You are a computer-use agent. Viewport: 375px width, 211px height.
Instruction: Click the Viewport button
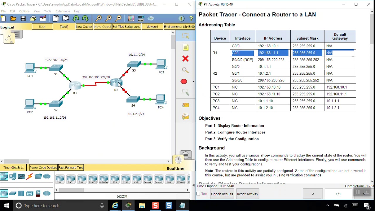tap(152, 27)
